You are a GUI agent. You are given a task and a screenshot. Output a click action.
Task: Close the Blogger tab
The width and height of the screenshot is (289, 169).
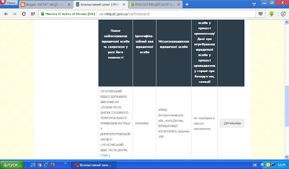click(x=69, y=5)
